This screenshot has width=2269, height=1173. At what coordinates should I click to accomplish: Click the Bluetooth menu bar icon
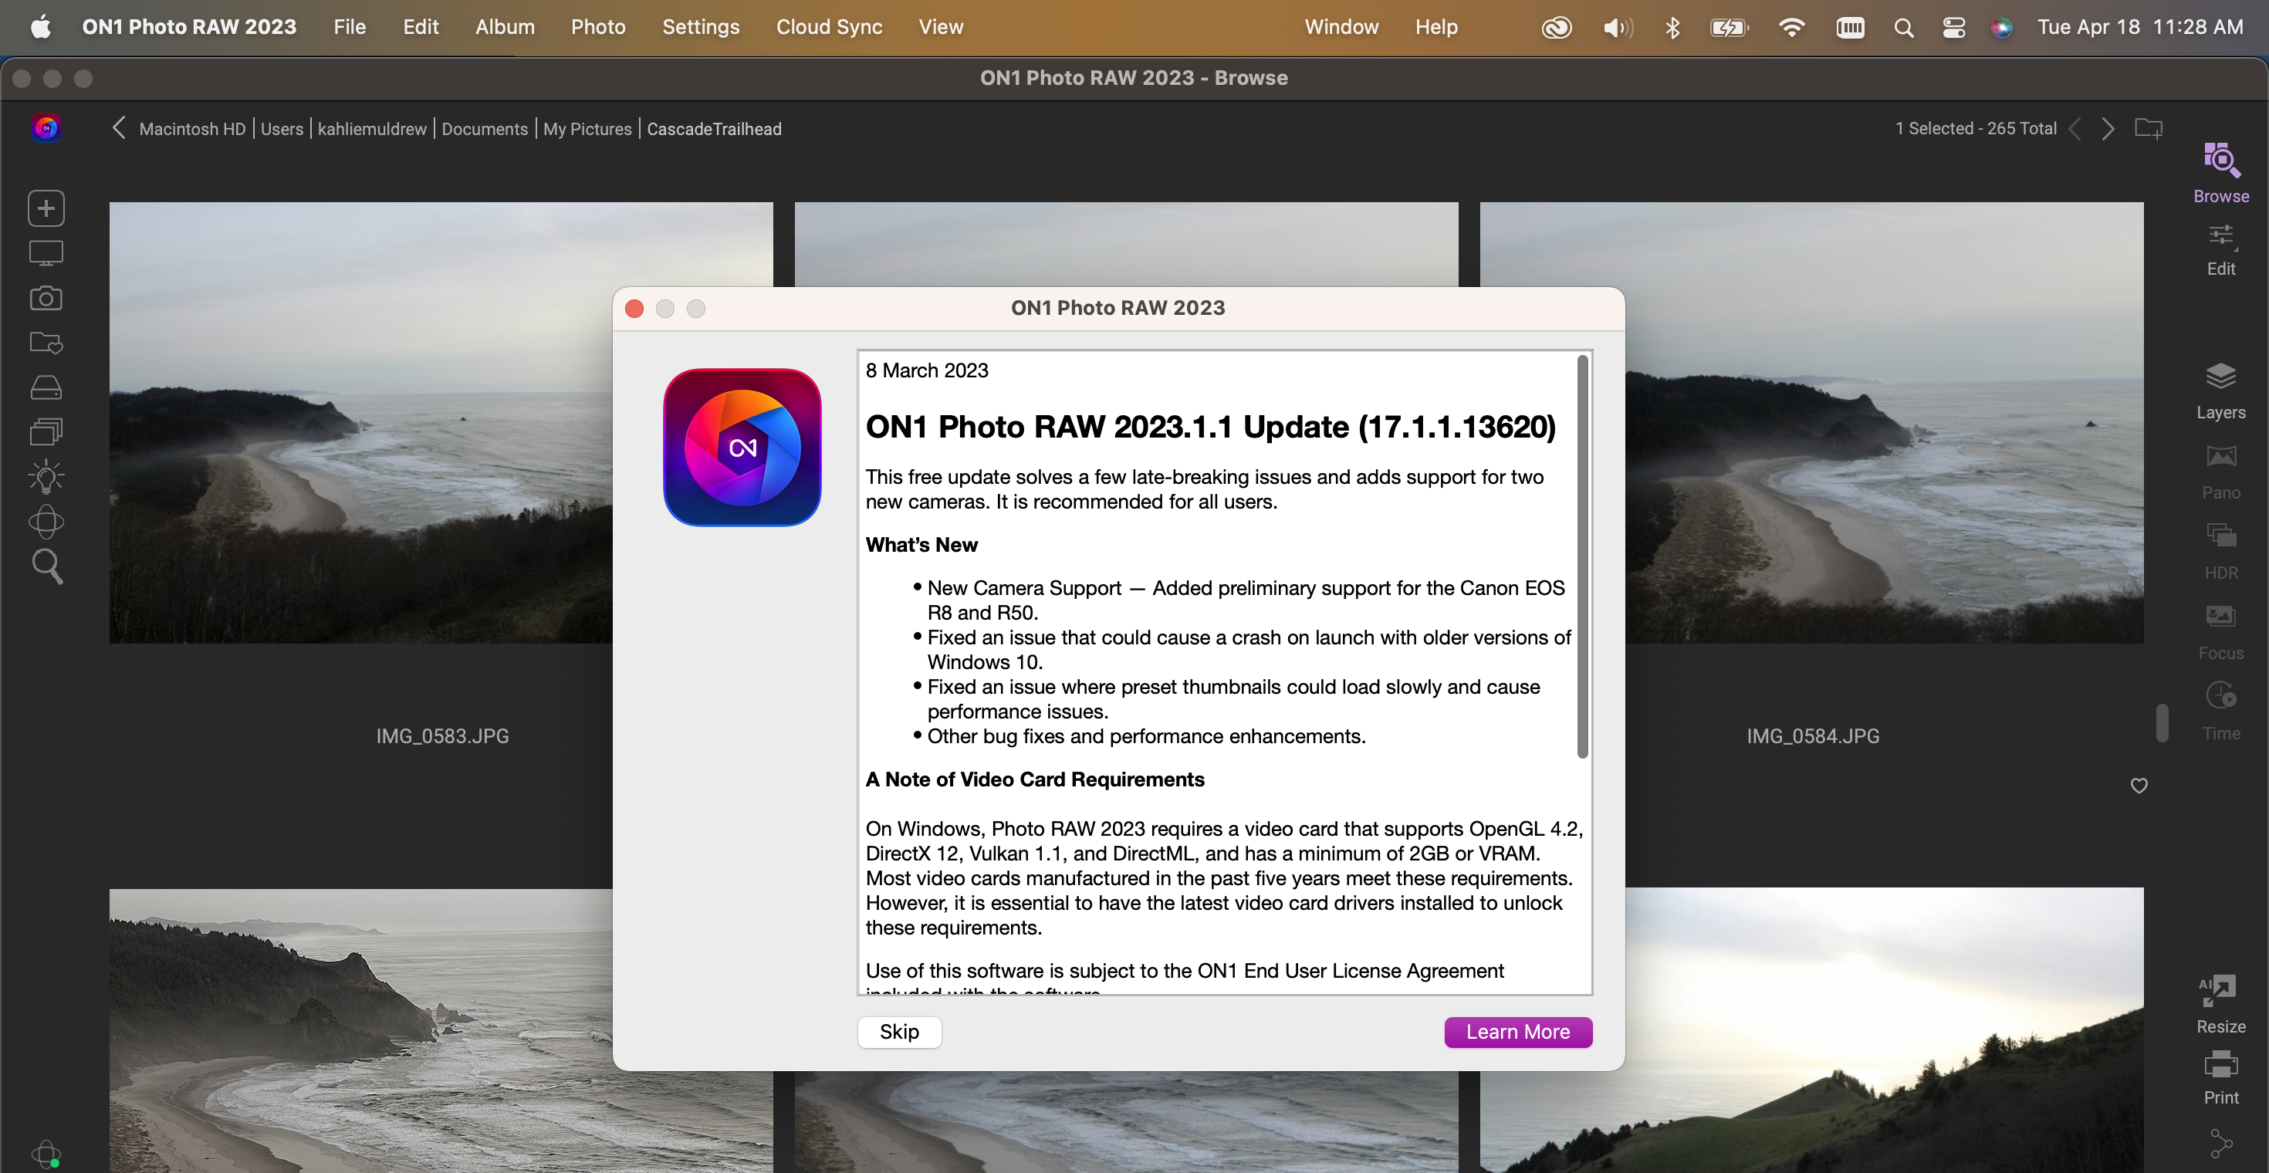click(1672, 27)
